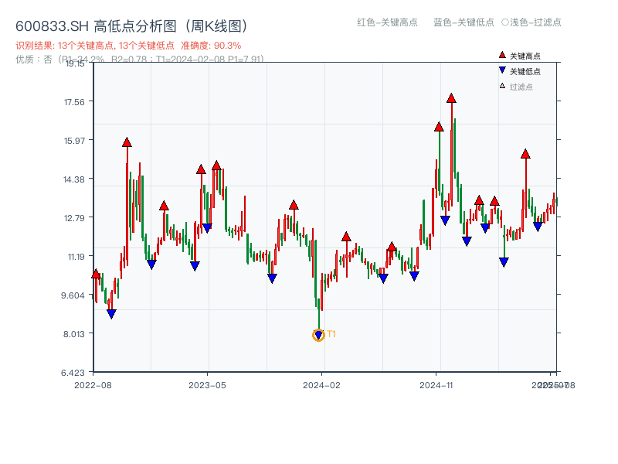
Task: Click the red 关键高点 triangle icon in the legend box
Action: coord(503,54)
